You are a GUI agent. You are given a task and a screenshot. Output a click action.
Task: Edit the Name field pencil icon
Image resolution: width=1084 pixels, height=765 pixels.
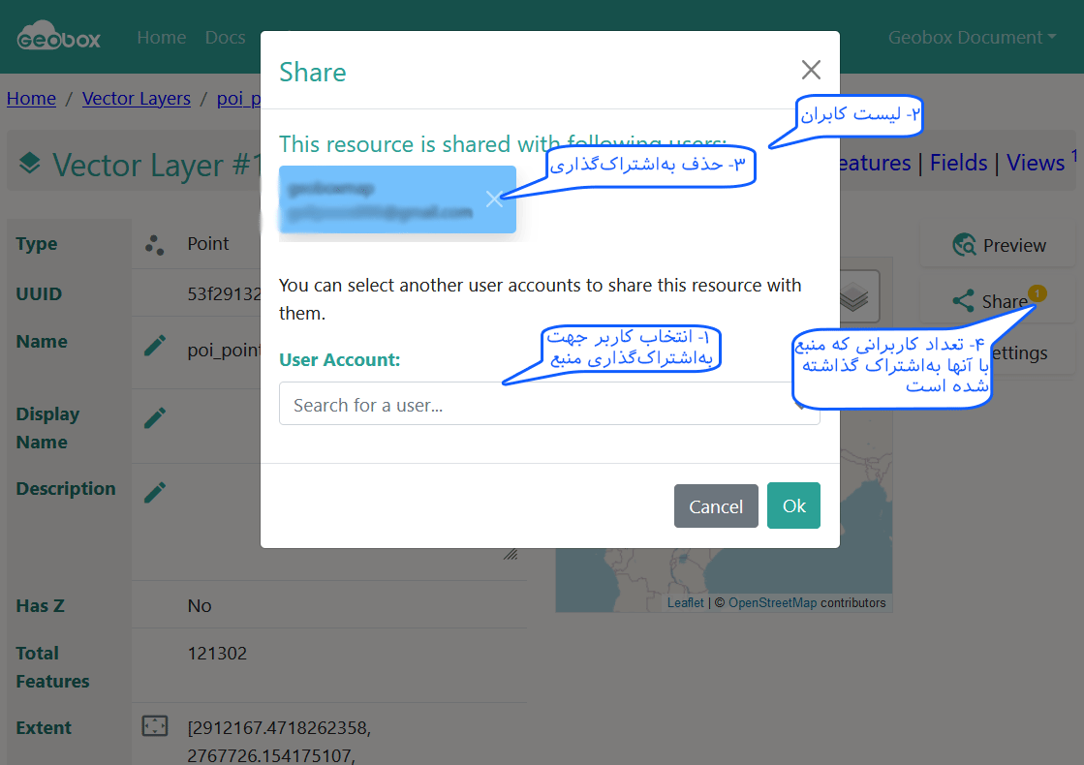154,345
